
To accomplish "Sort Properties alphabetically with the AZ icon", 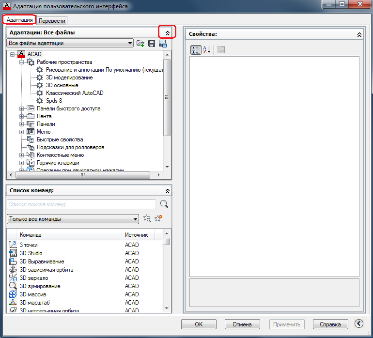I will pos(206,50).
